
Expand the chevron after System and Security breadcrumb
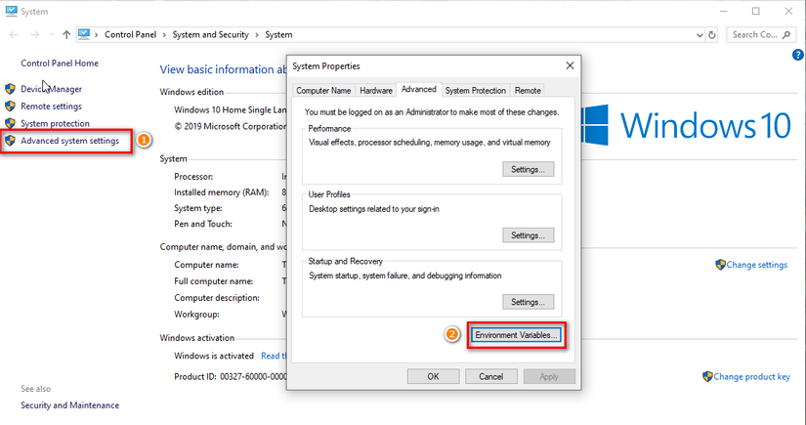click(257, 35)
